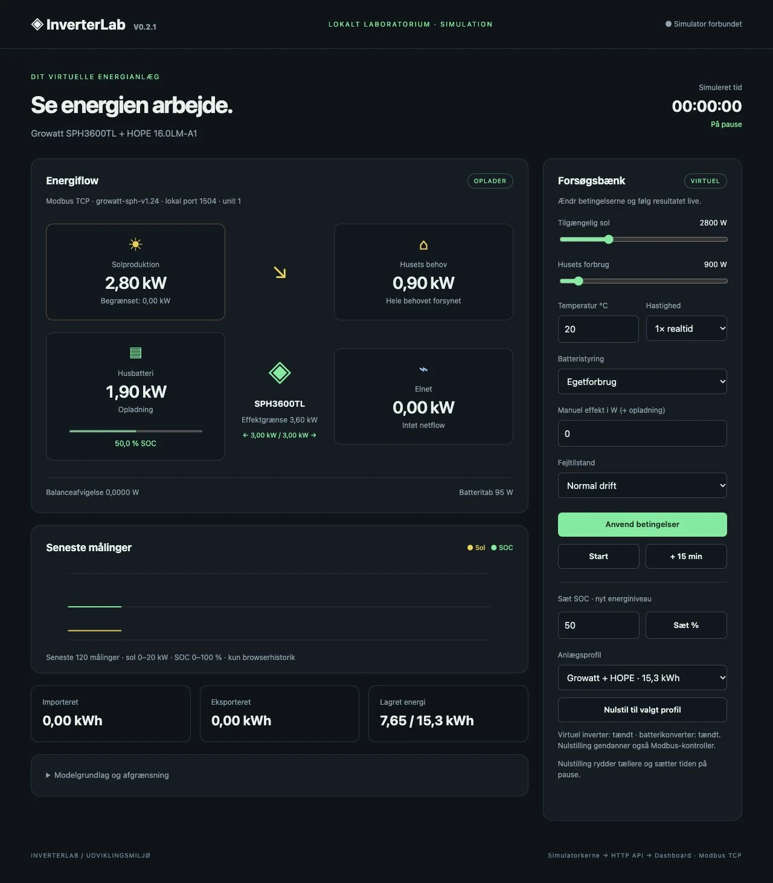773x883 pixels.
Task: Click the house icon above Husets behov
Action: click(423, 245)
